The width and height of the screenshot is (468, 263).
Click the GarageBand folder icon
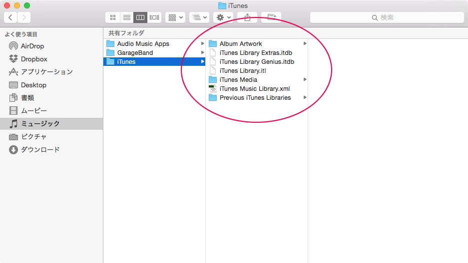[x=110, y=52]
